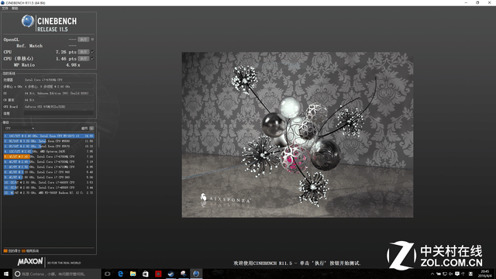The height and width of the screenshot is (279, 496).
Task: Open the Windows Start menu
Action: (6, 274)
